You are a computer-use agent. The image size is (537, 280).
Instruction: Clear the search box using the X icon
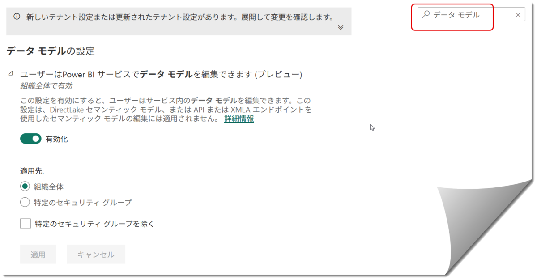tap(518, 15)
